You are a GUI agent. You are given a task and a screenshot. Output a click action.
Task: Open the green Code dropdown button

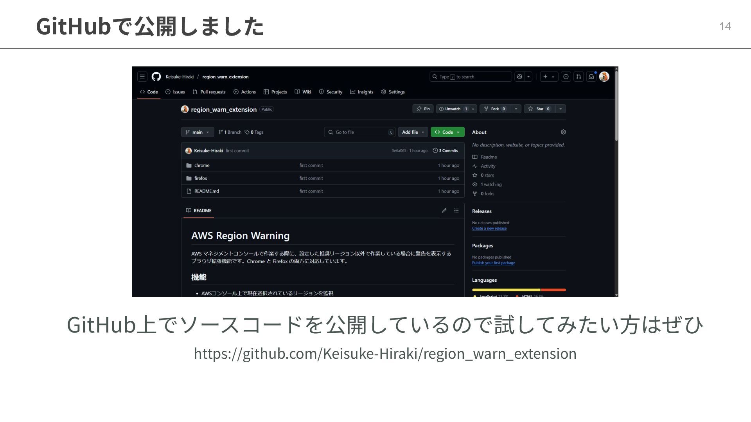447,132
